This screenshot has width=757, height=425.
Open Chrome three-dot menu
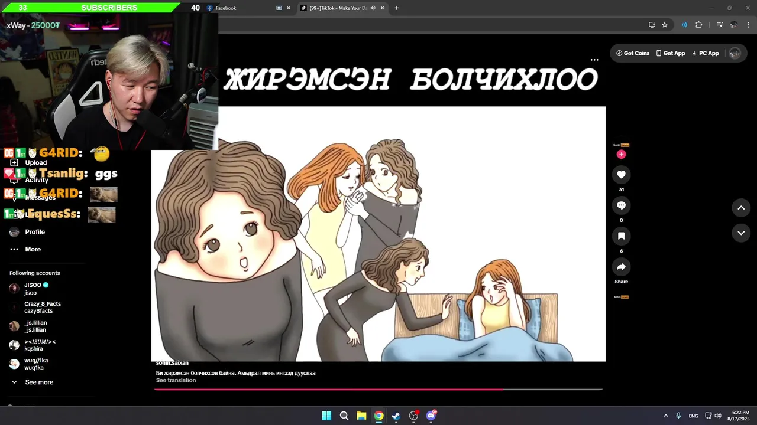[x=749, y=25]
